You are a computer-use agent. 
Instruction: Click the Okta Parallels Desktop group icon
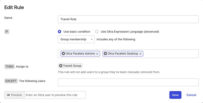(x=105, y=54)
